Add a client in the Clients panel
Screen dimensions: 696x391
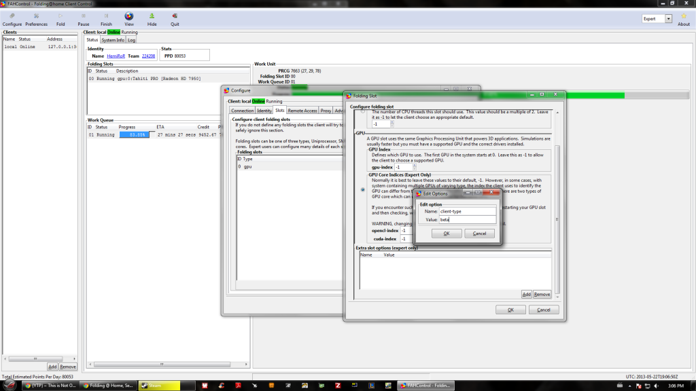pyautogui.click(x=52, y=367)
